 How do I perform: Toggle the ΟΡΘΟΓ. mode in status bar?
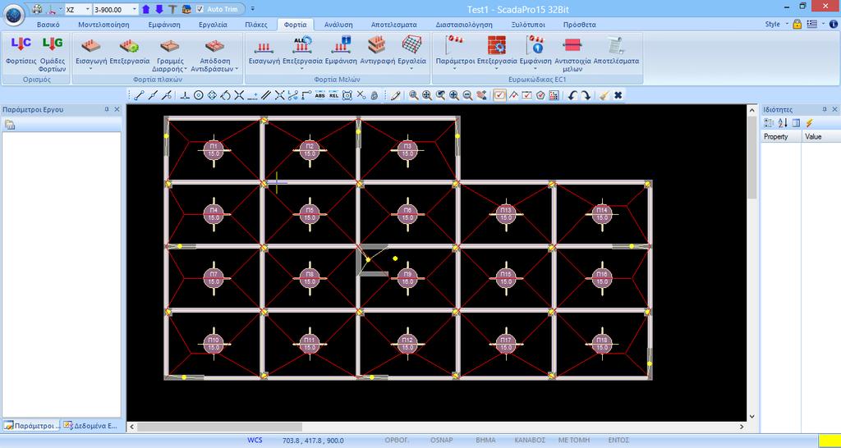point(397,440)
